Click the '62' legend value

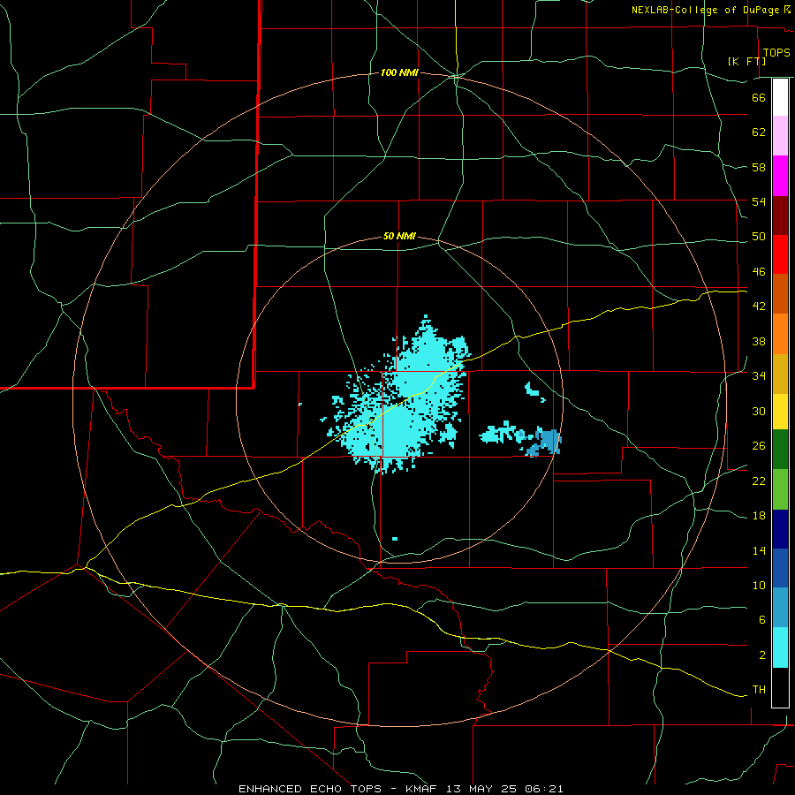759,132
